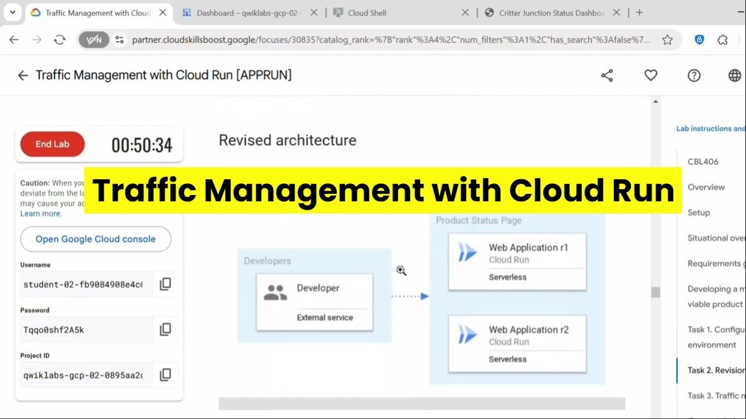Click the VPN badge in address bar
This screenshot has width=746, height=419.
pyautogui.click(x=94, y=40)
